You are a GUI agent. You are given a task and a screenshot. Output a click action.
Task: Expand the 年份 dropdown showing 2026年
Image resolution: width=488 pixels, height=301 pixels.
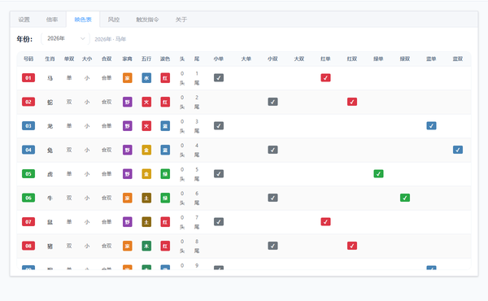[65, 38]
